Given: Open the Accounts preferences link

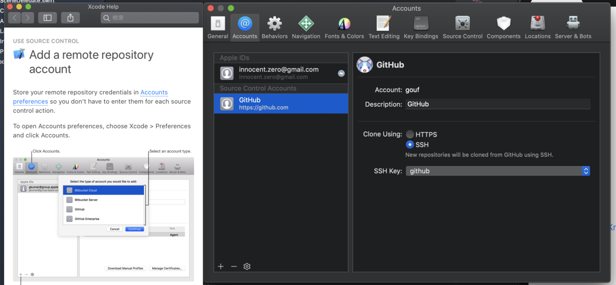Looking at the screenshot, I should point(90,97).
